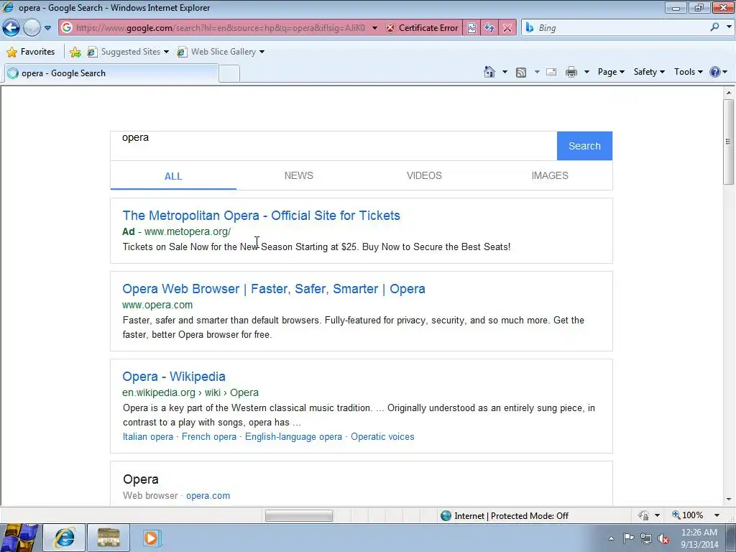Switch to the NEWS results tab

coord(298,175)
